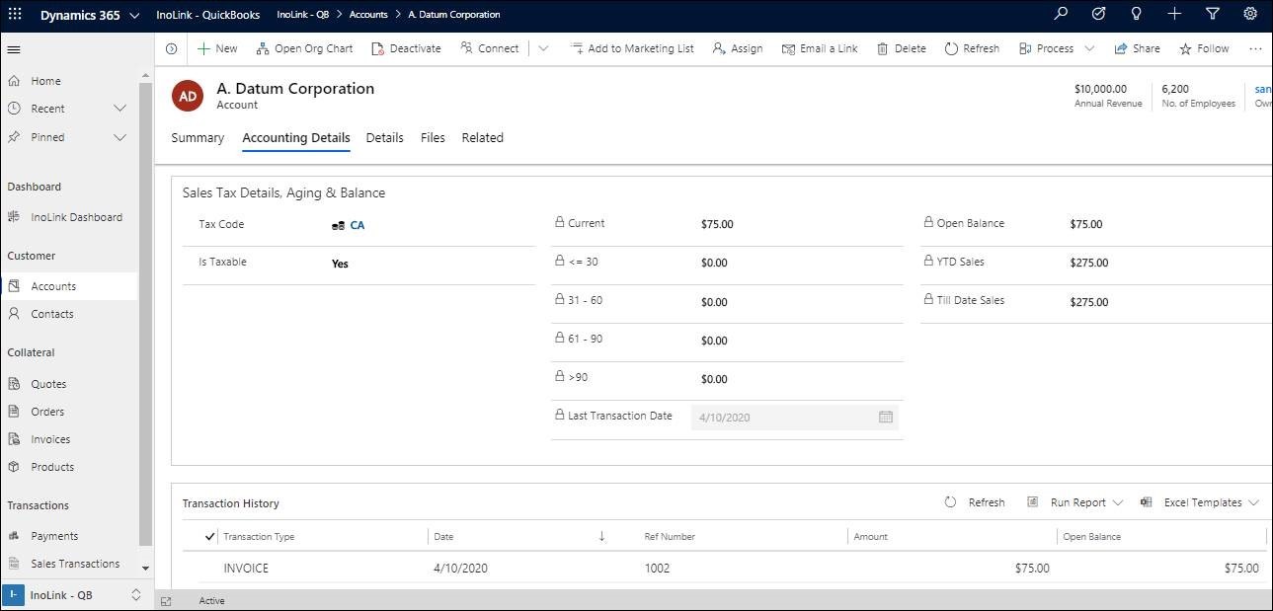
Task: Switch to the Details tab
Action: [385, 138]
